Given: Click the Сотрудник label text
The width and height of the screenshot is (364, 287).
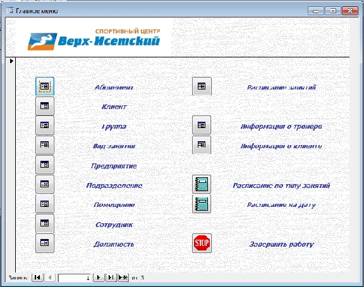Looking at the screenshot, I should coord(114,225).
